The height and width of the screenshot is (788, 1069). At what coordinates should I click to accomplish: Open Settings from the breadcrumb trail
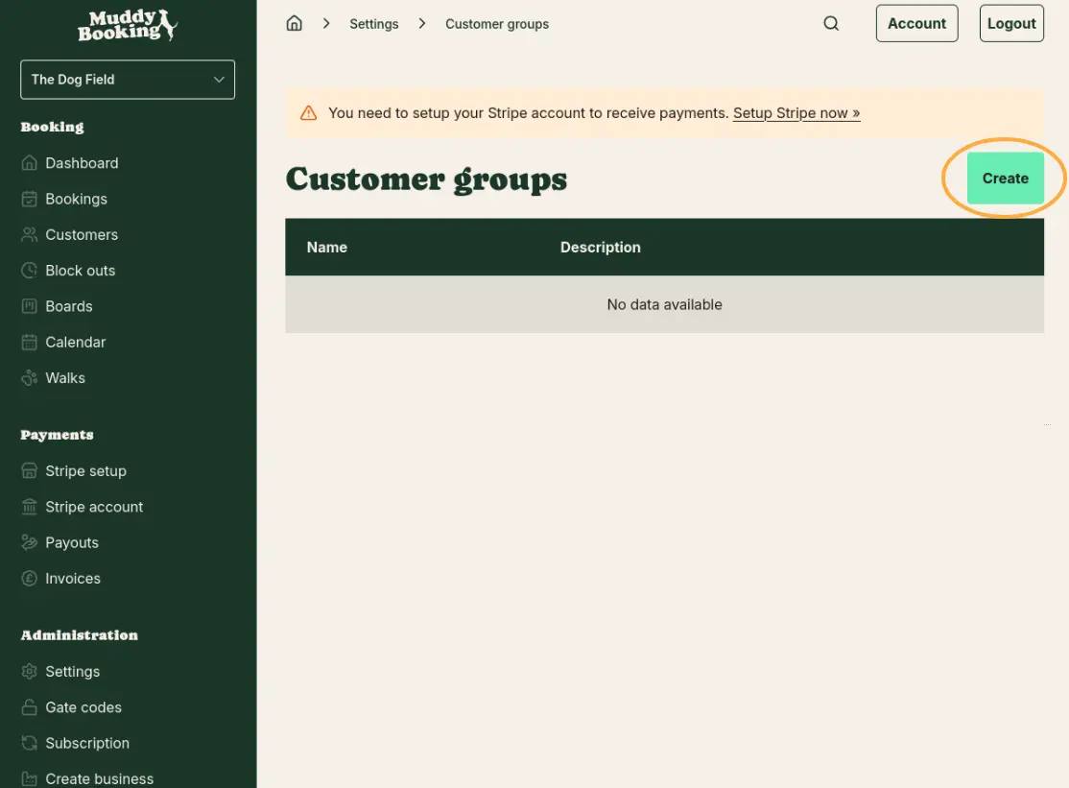click(x=374, y=23)
